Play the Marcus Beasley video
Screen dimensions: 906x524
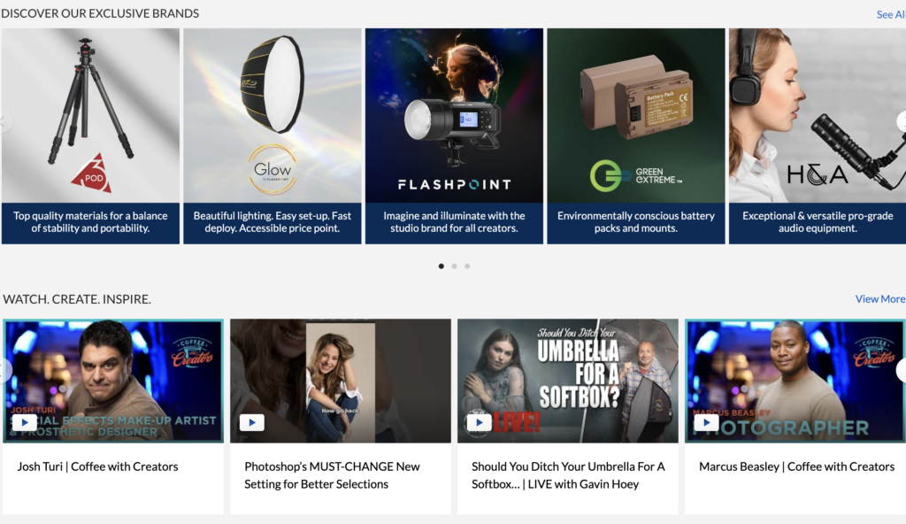[x=706, y=423]
